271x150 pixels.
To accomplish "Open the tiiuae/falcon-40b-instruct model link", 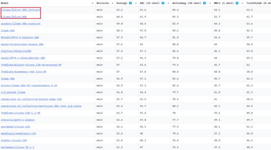I will 21,10.
